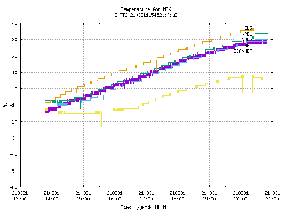Click the y-axis label -10
This screenshot has height=211, width=281.
(x=14, y=105)
